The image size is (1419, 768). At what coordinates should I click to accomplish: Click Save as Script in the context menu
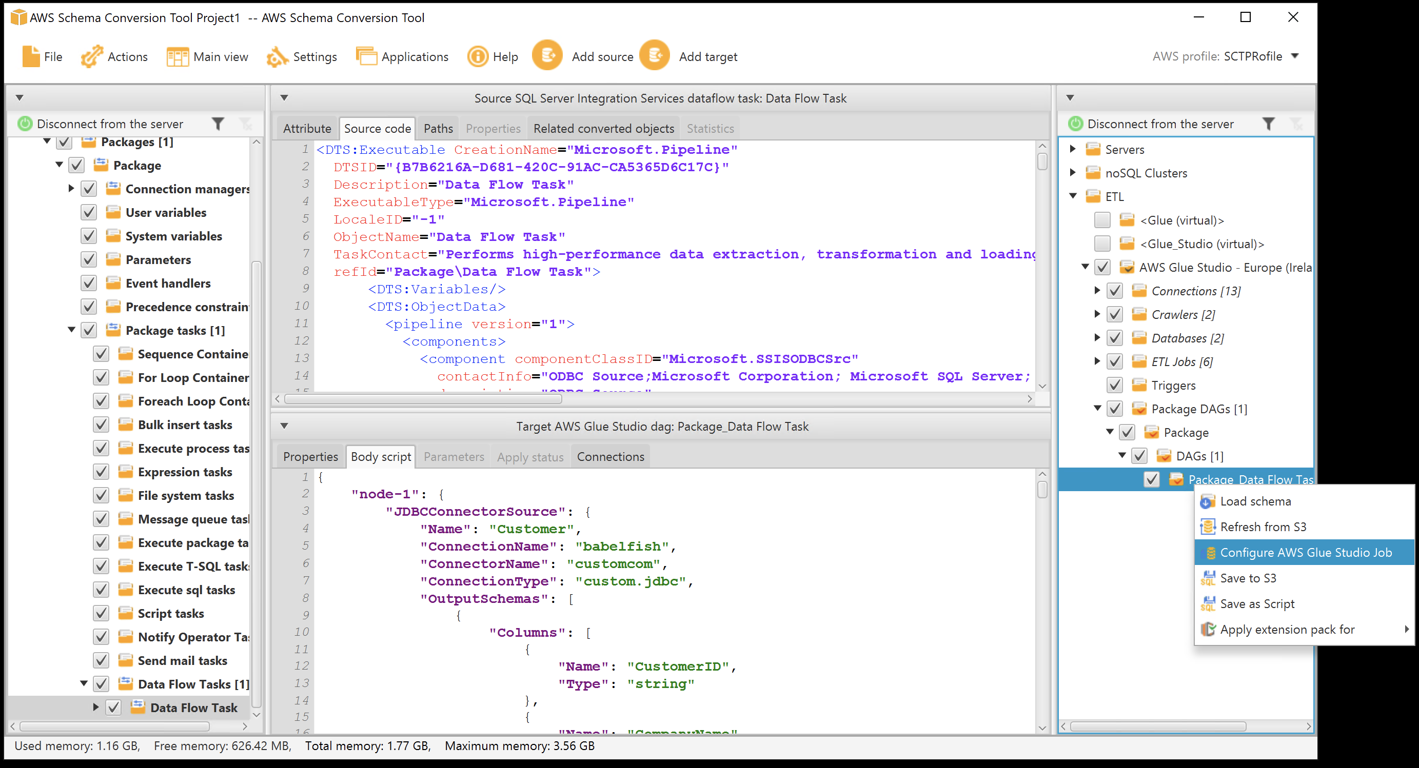1256,603
